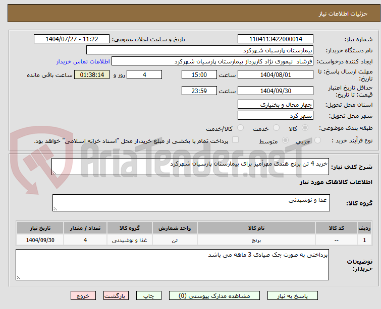Click the 'کد کالا' column header
Viewport: 381px width, 309px height.
pos(336,228)
